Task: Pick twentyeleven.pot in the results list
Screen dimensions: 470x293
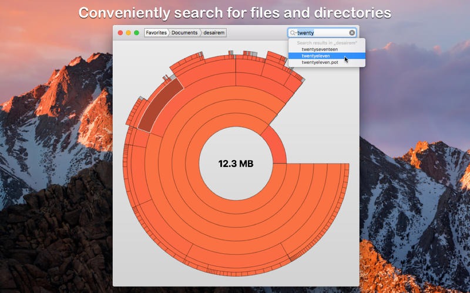Action: point(320,62)
